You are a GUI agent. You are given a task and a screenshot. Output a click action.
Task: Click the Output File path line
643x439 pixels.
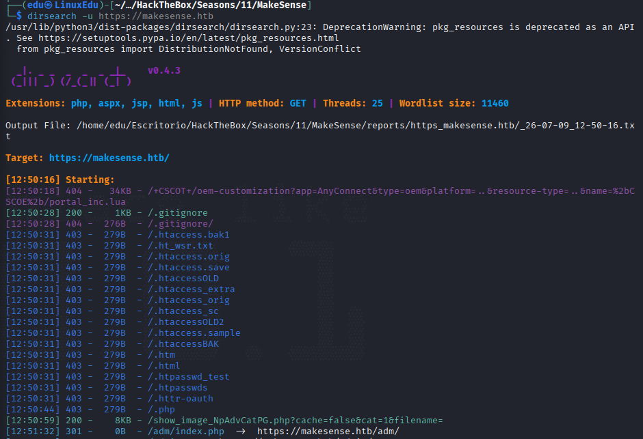pyautogui.click(x=320, y=126)
